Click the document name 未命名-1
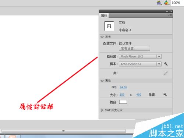This screenshot has height=138, width=184. click(125, 30)
